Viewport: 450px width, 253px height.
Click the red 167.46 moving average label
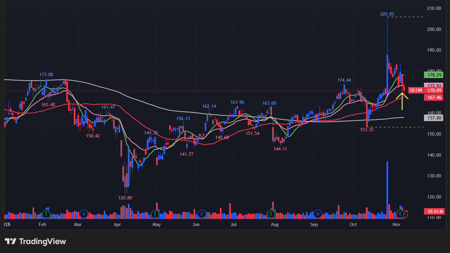click(x=433, y=98)
